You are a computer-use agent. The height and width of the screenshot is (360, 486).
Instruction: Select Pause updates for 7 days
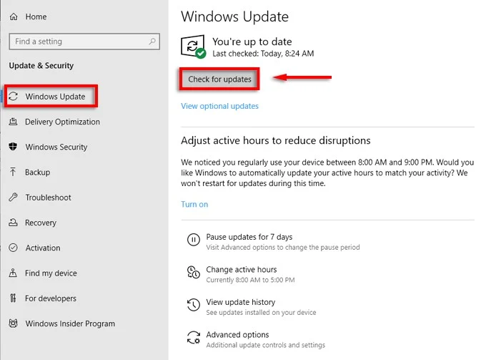(x=249, y=237)
